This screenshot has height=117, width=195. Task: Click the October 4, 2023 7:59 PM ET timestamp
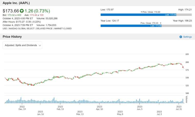click(x=18, y=25)
